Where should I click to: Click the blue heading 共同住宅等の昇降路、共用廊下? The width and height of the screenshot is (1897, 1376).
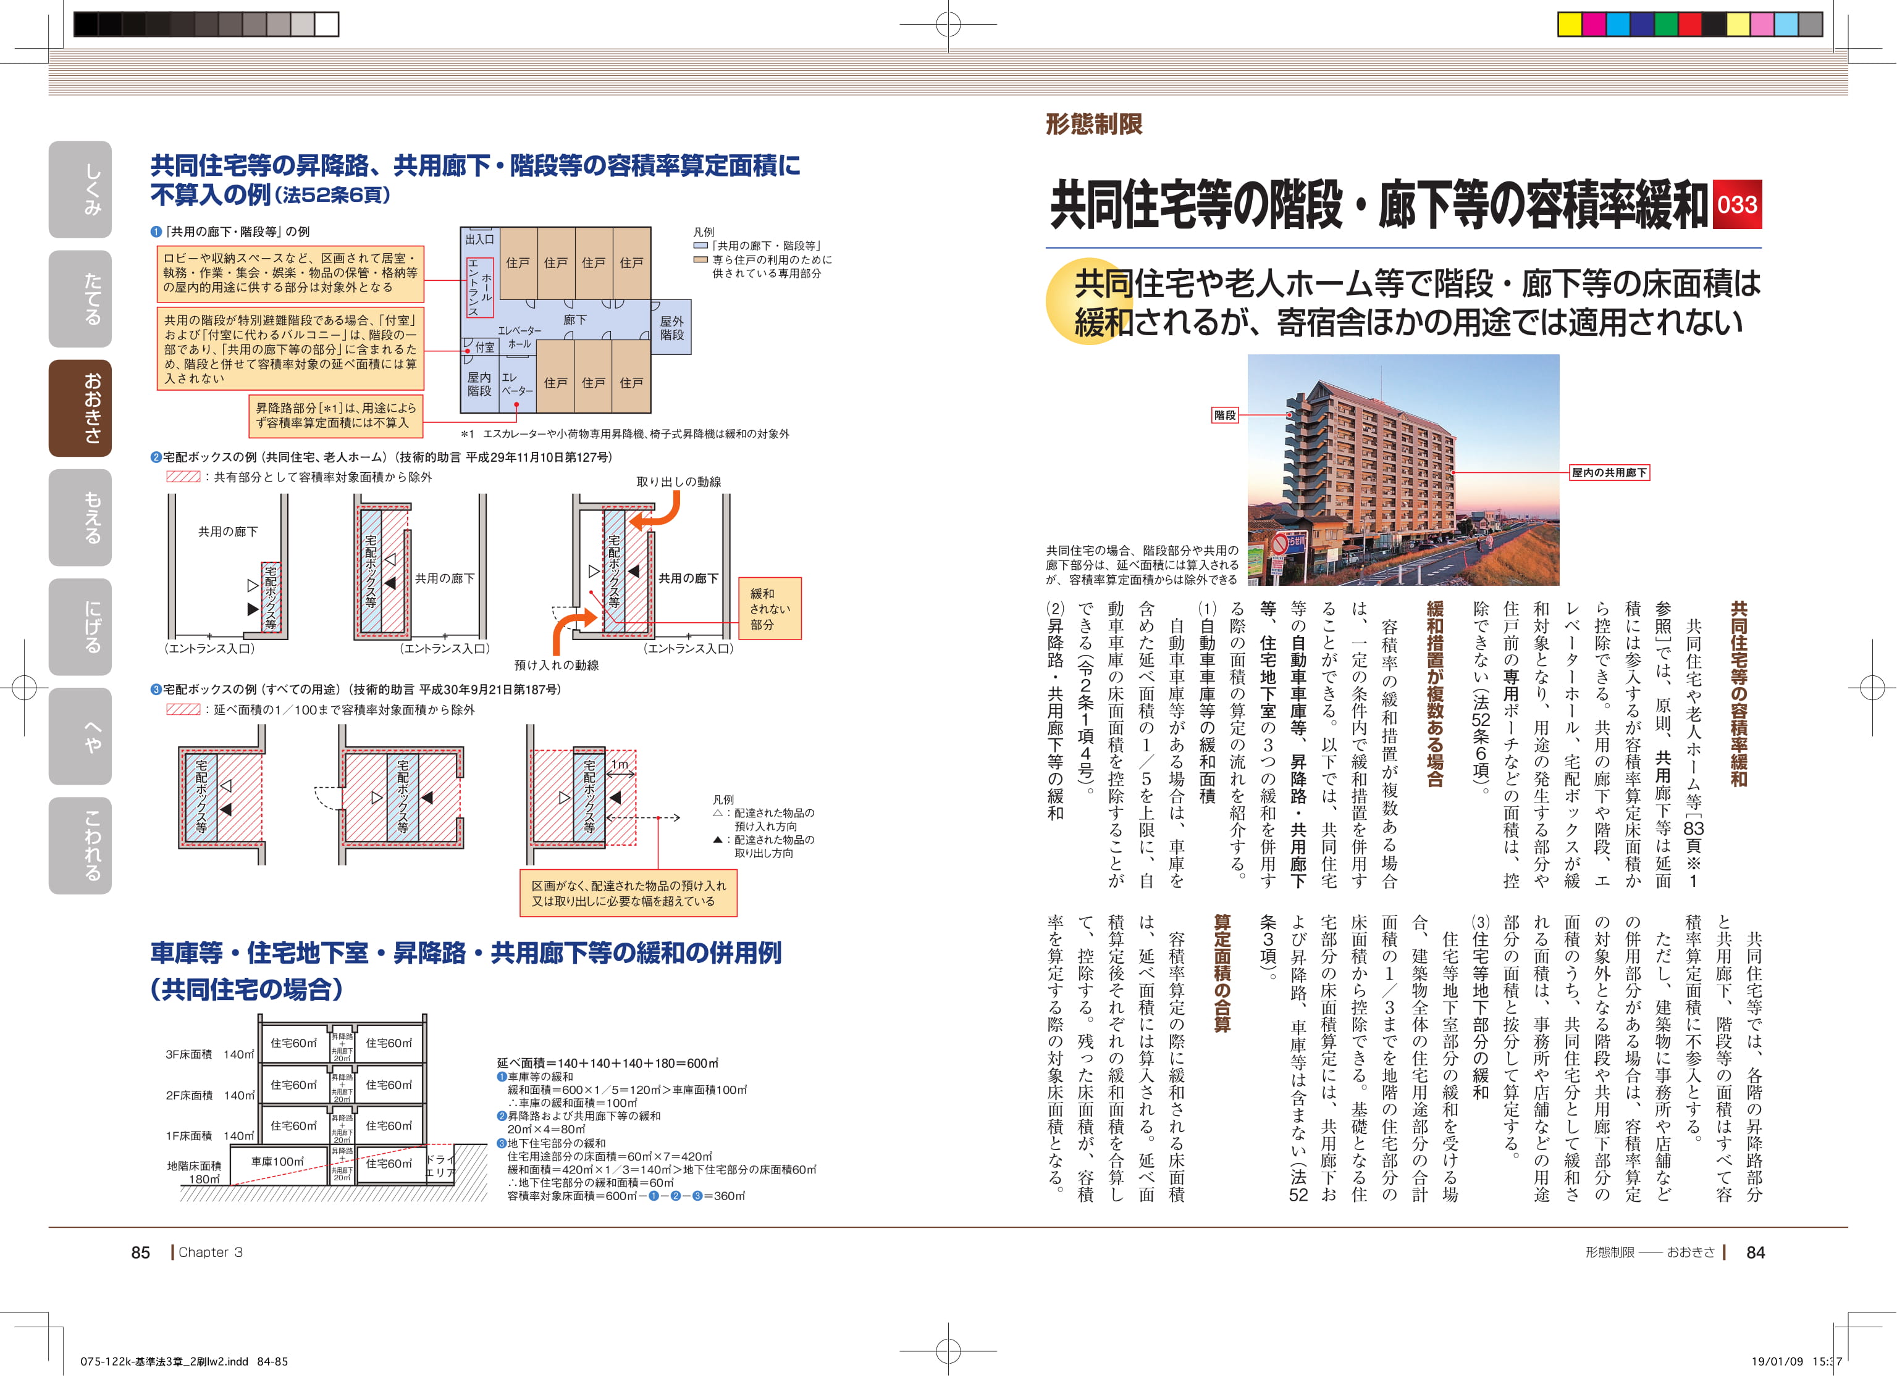coord(475,180)
